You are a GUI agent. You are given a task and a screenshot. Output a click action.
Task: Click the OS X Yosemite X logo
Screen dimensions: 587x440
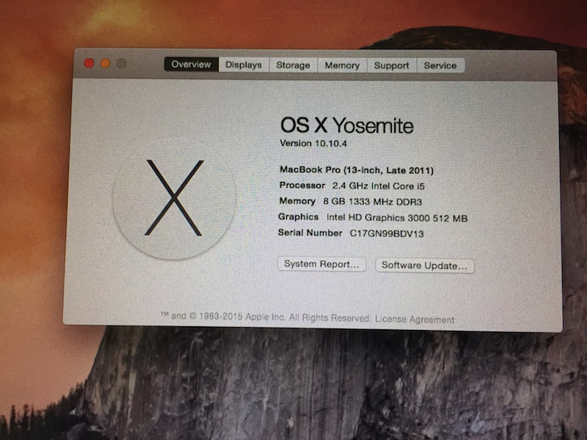(x=175, y=198)
